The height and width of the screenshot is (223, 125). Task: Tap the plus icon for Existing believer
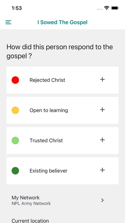(x=102, y=170)
